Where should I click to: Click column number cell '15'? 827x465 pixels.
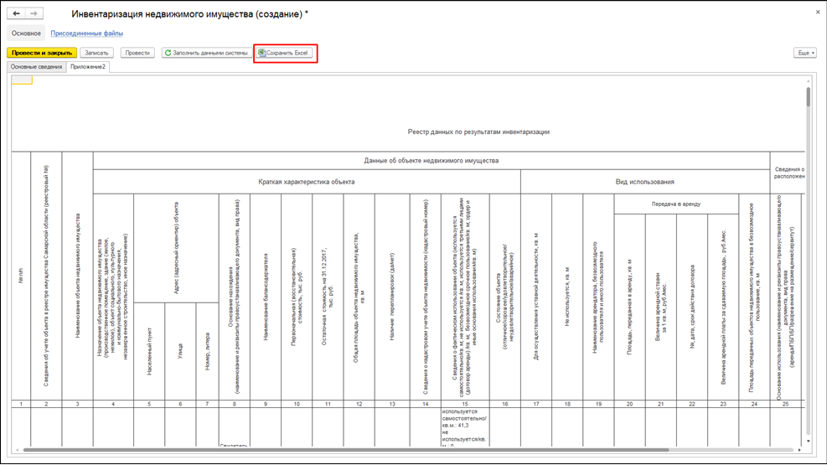(465, 404)
